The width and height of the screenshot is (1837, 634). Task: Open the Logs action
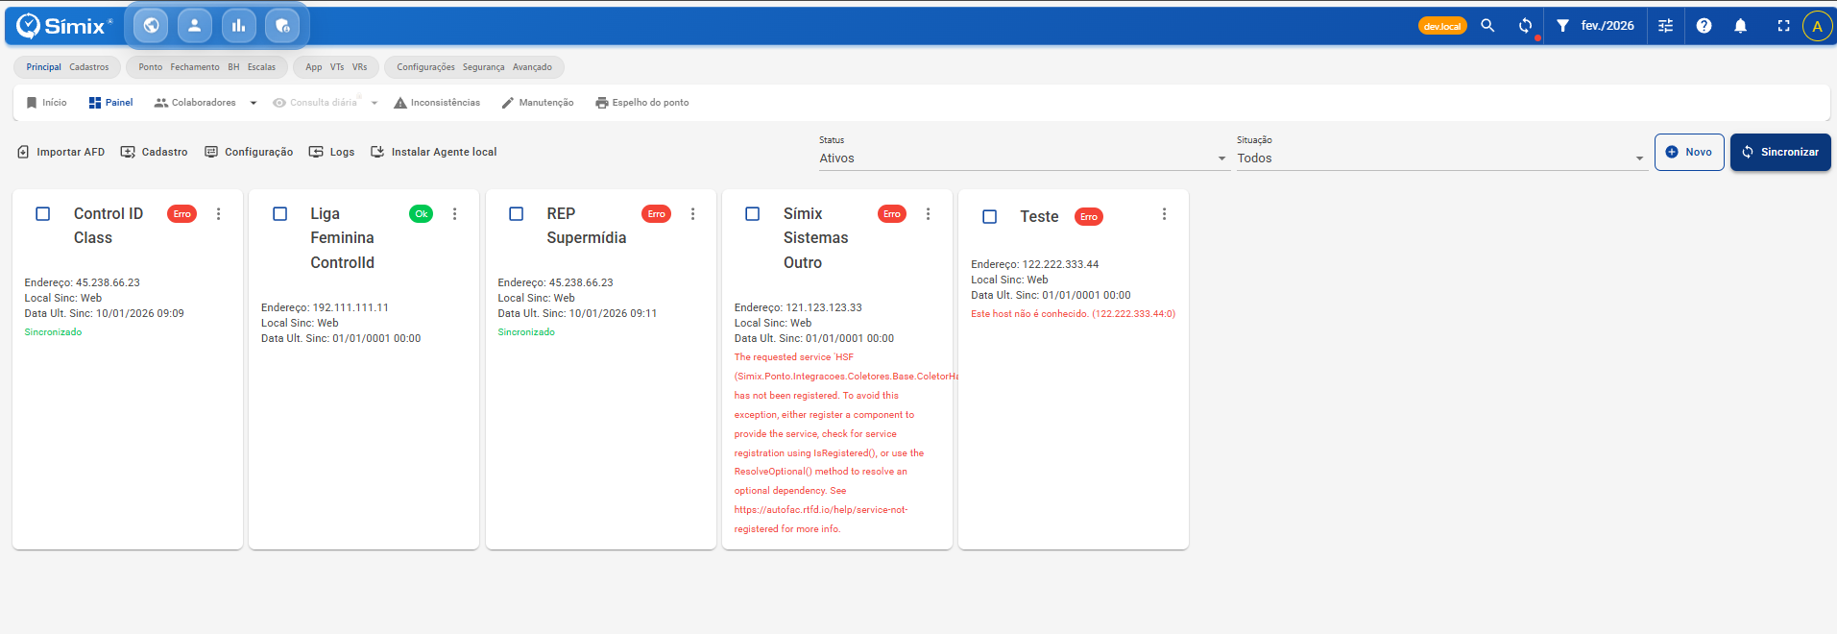click(x=331, y=152)
